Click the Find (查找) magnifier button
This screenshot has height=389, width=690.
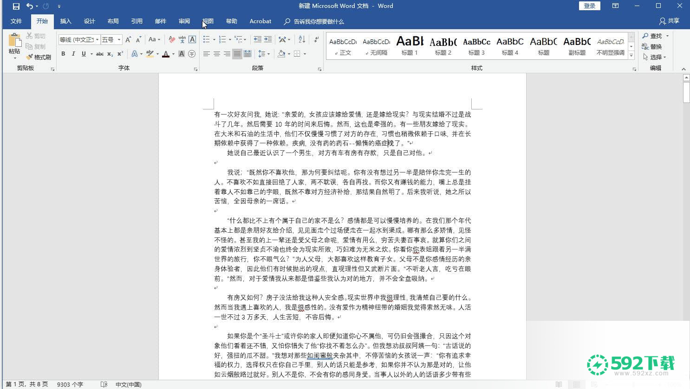pos(652,36)
